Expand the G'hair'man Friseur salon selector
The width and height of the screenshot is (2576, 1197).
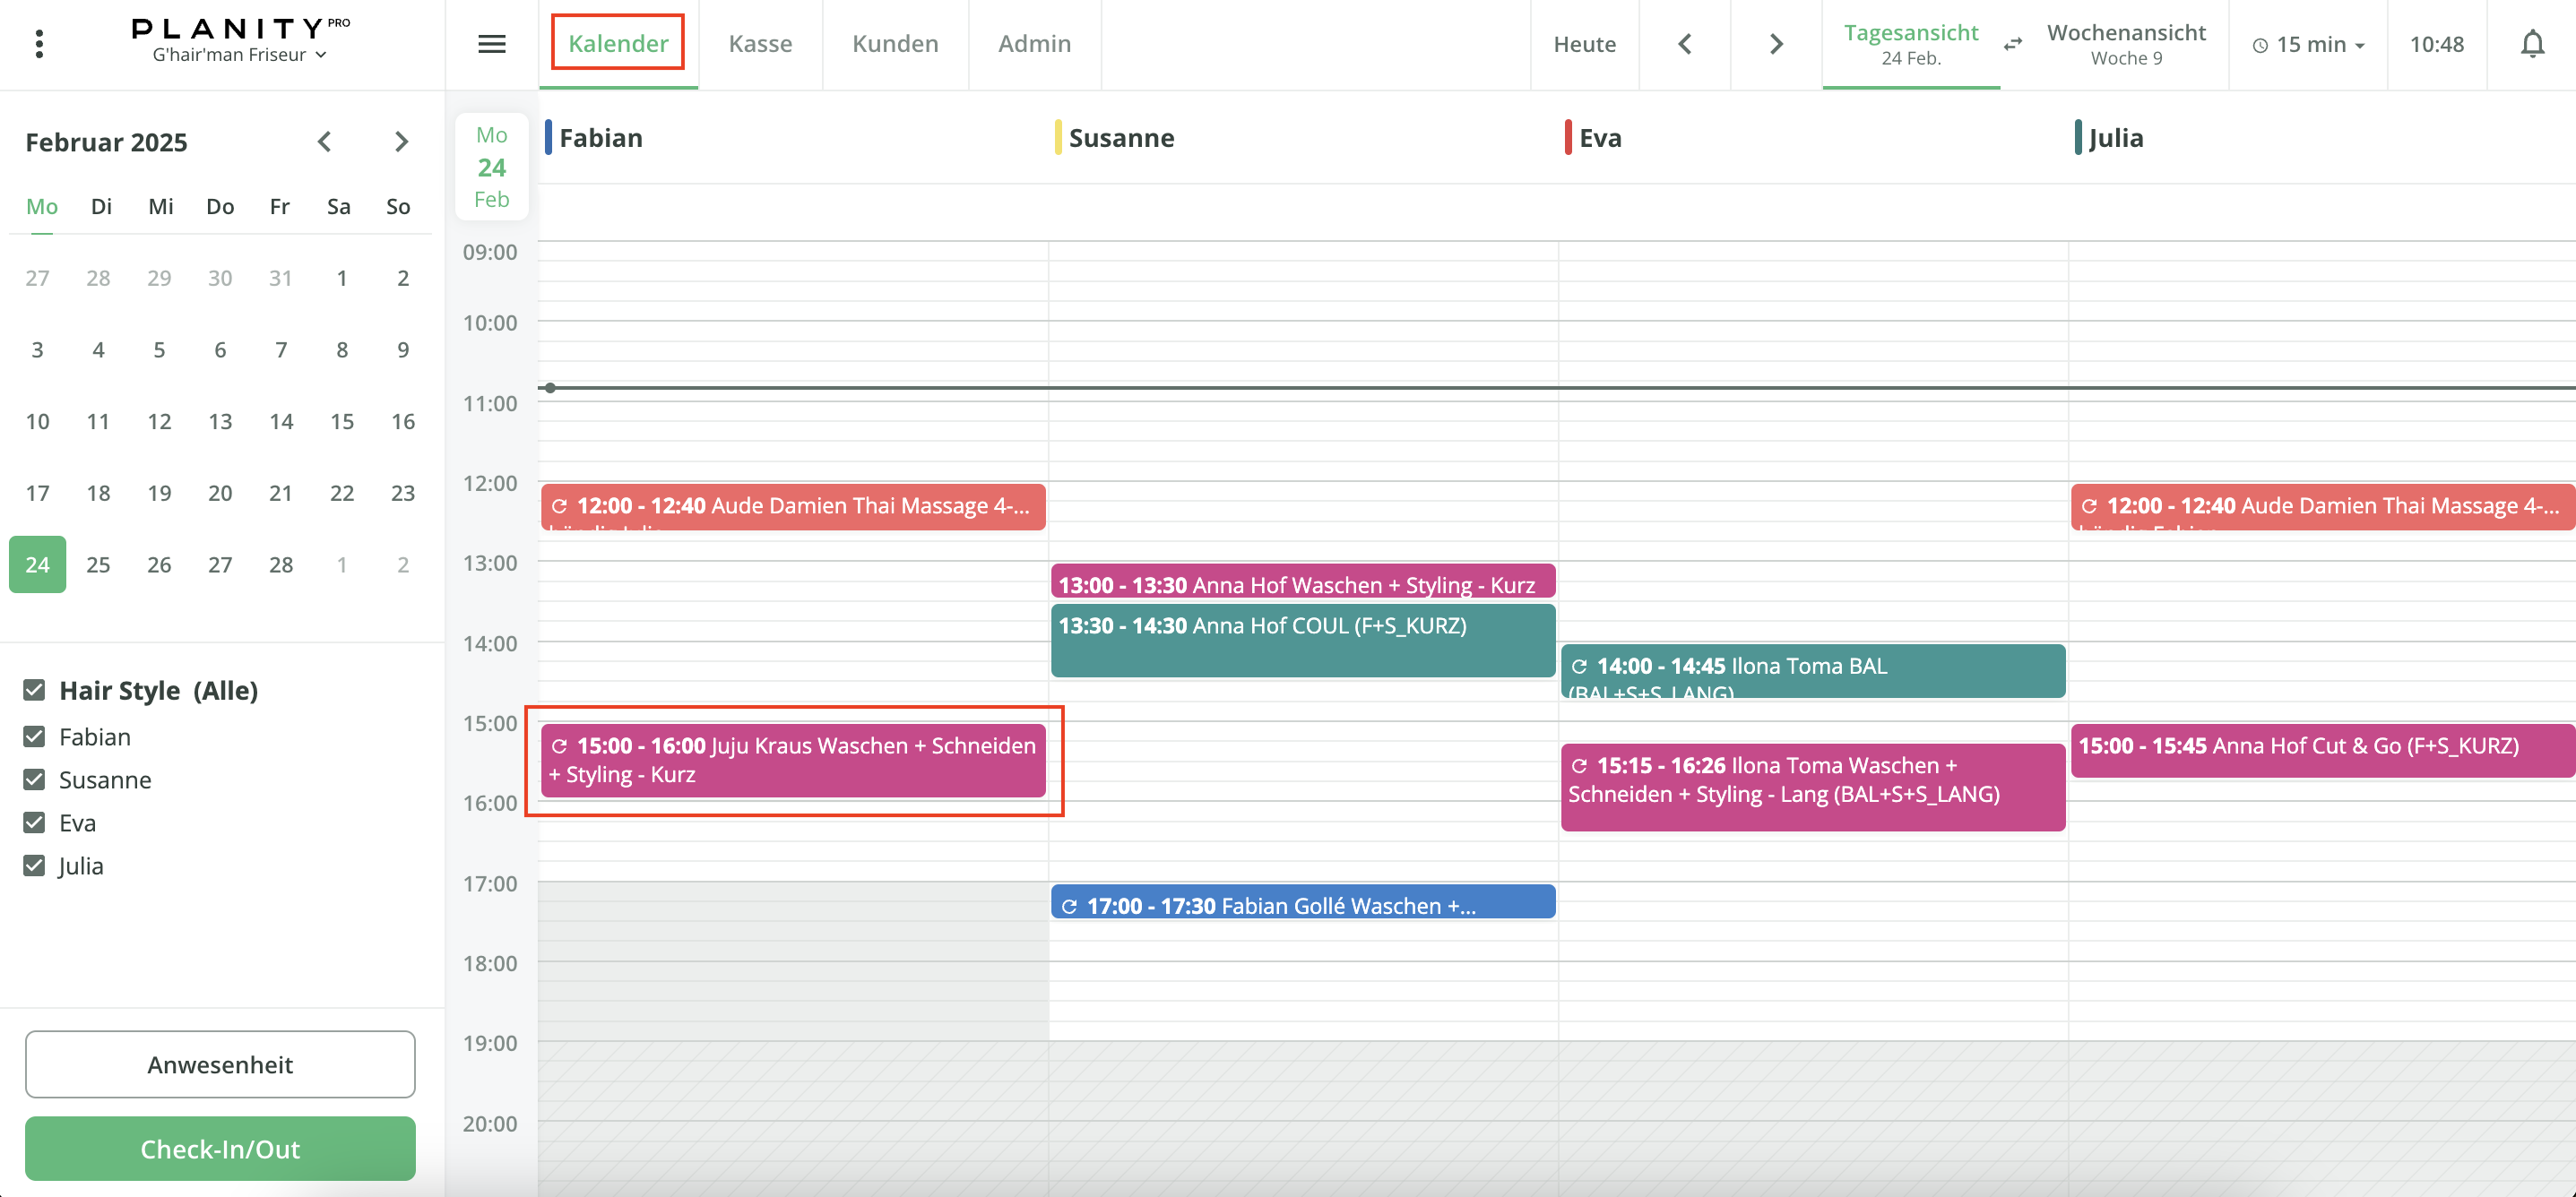[x=239, y=55]
